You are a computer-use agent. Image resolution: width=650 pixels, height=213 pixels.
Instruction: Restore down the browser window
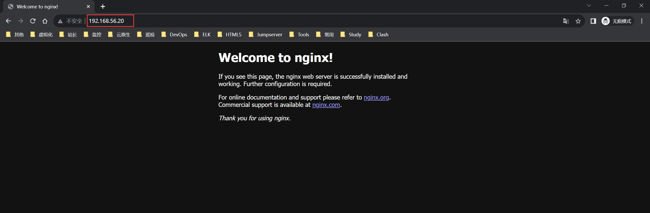click(624, 6)
